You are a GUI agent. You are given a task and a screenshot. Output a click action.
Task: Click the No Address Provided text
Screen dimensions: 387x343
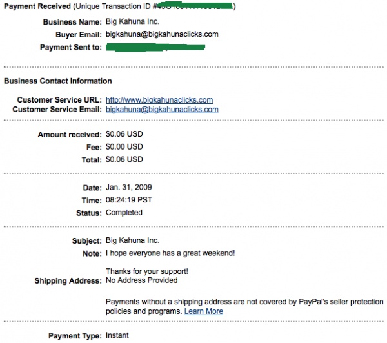tap(141, 280)
